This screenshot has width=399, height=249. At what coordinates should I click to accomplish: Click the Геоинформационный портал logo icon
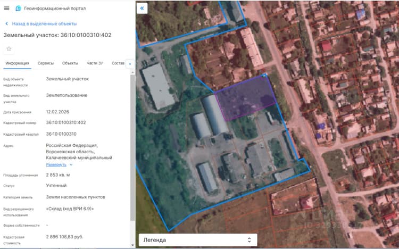(18, 9)
